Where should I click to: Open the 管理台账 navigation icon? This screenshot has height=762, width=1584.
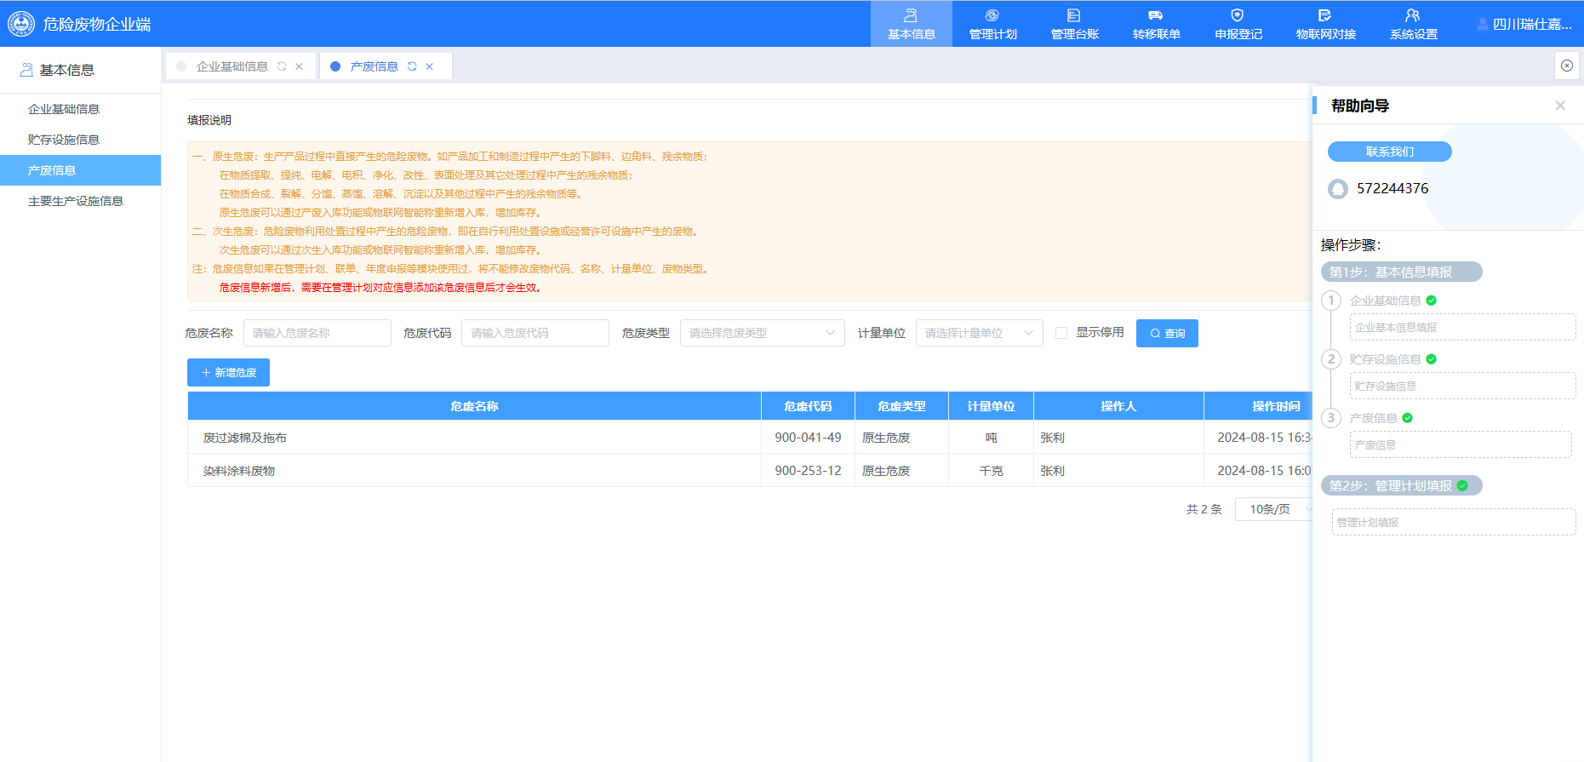click(x=1073, y=16)
